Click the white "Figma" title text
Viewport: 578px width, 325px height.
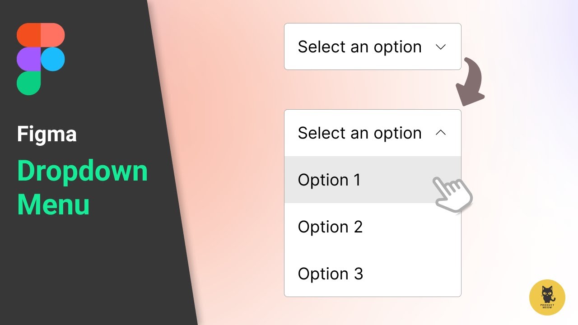coord(47,134)
